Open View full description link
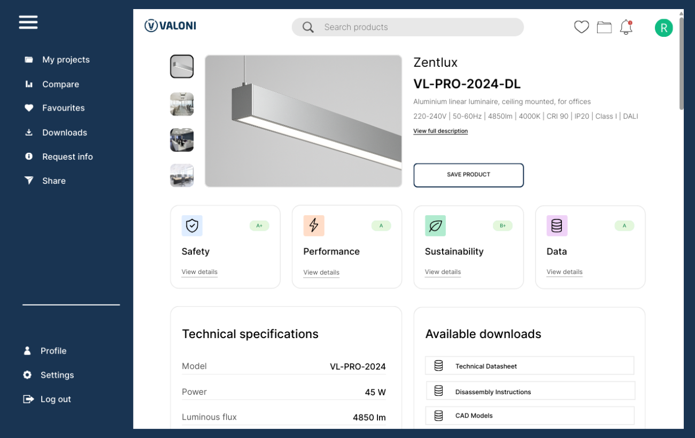This screenshot has width=695, height=438. [x=441, y=131]
